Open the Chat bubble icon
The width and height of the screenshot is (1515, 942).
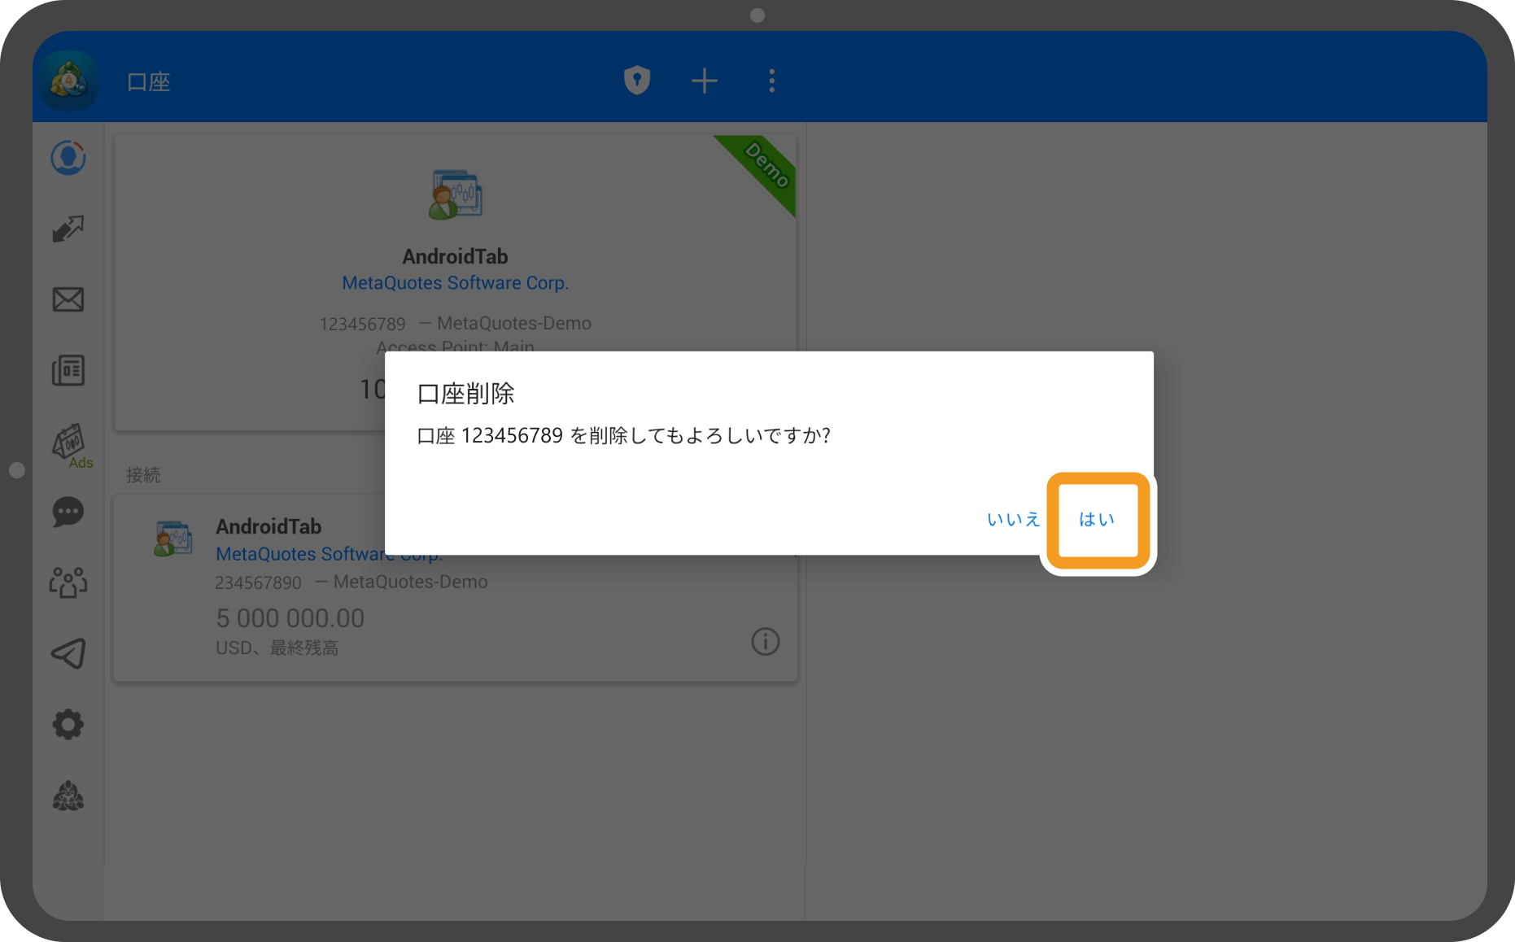68,512
